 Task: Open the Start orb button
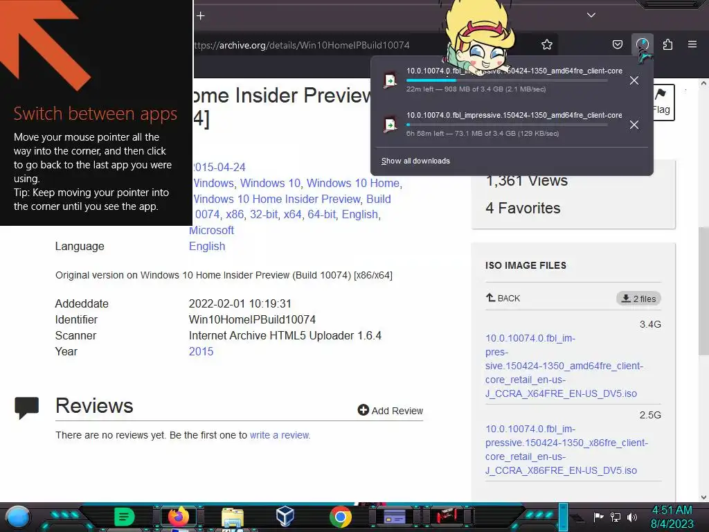(18, 517)
